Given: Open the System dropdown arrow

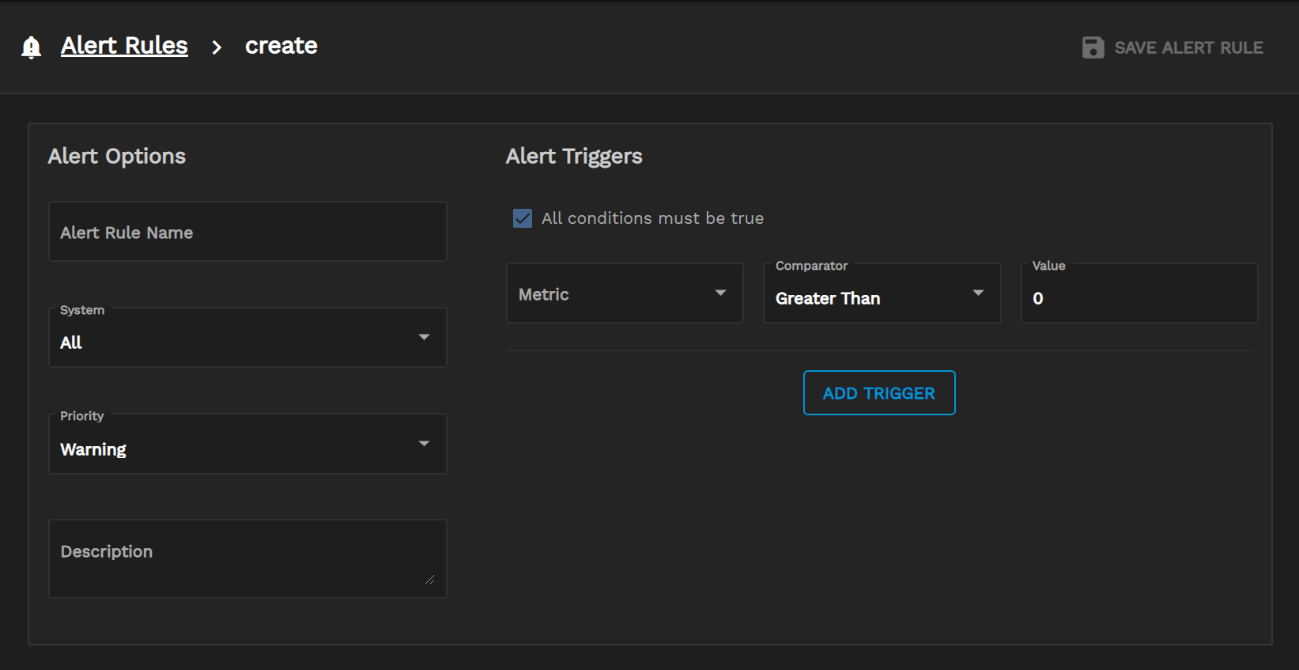Looking at the screenshot, I should pos(424,337).
